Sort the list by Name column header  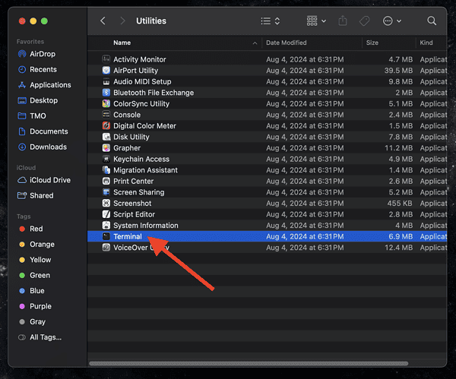(x=122, y=43)
